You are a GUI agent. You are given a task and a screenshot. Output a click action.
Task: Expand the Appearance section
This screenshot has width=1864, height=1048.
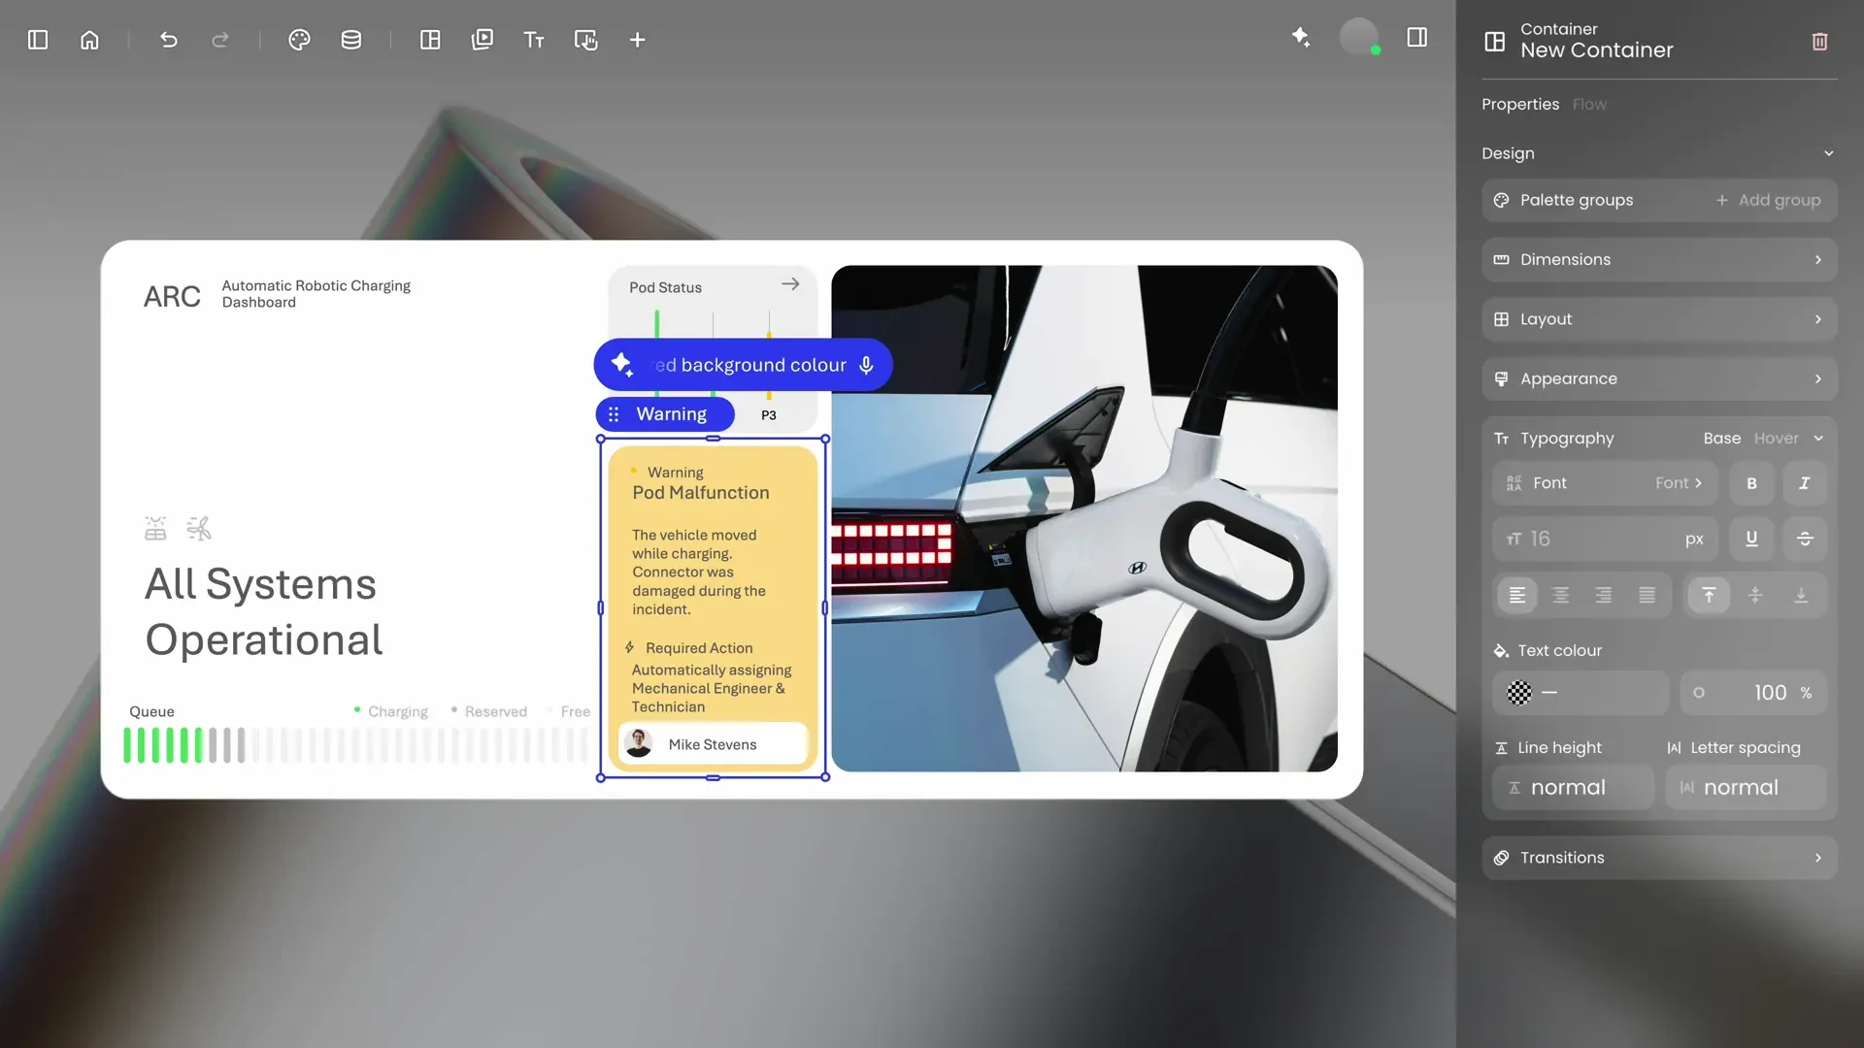click(1659, 378)
